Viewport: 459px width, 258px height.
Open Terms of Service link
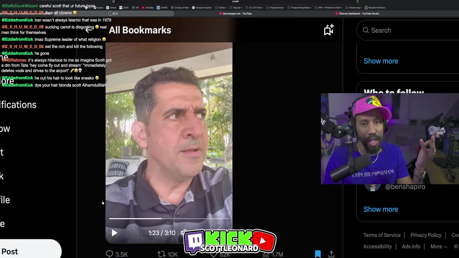382,235
